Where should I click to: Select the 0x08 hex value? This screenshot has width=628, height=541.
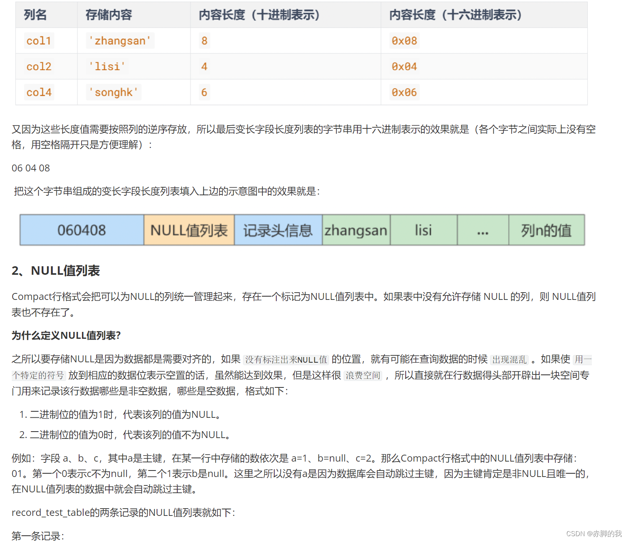[x=404, y=41]
